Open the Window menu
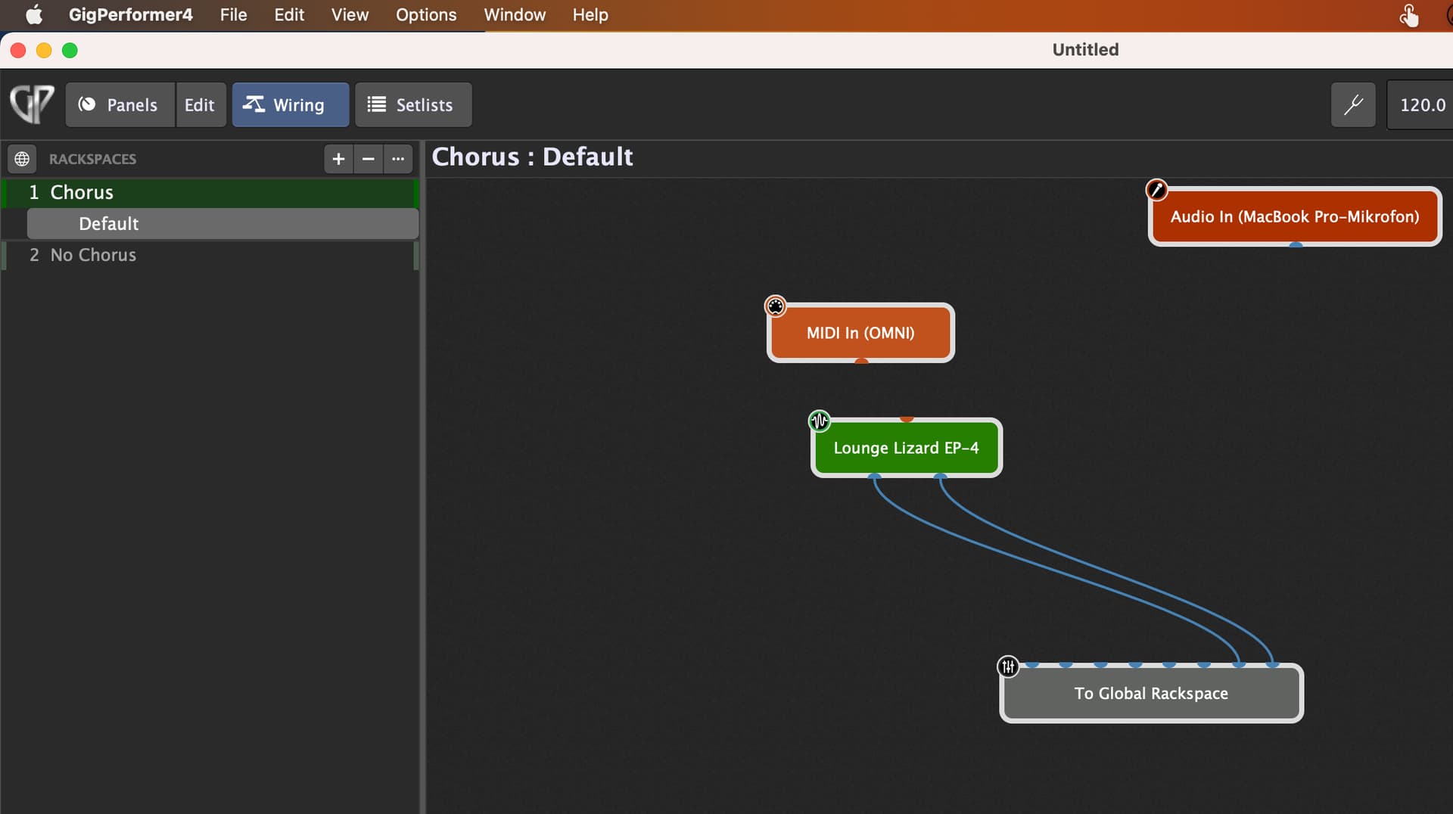This screenshot has height=814, width=1453. click(515, 15)
